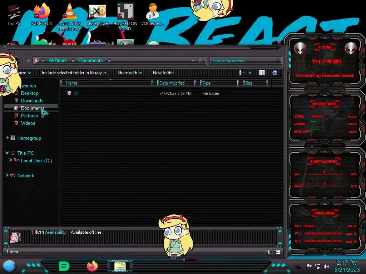Open the Organize menu dropdown
This screenshot has width=366, height=274.
click(x=24, y=73)
